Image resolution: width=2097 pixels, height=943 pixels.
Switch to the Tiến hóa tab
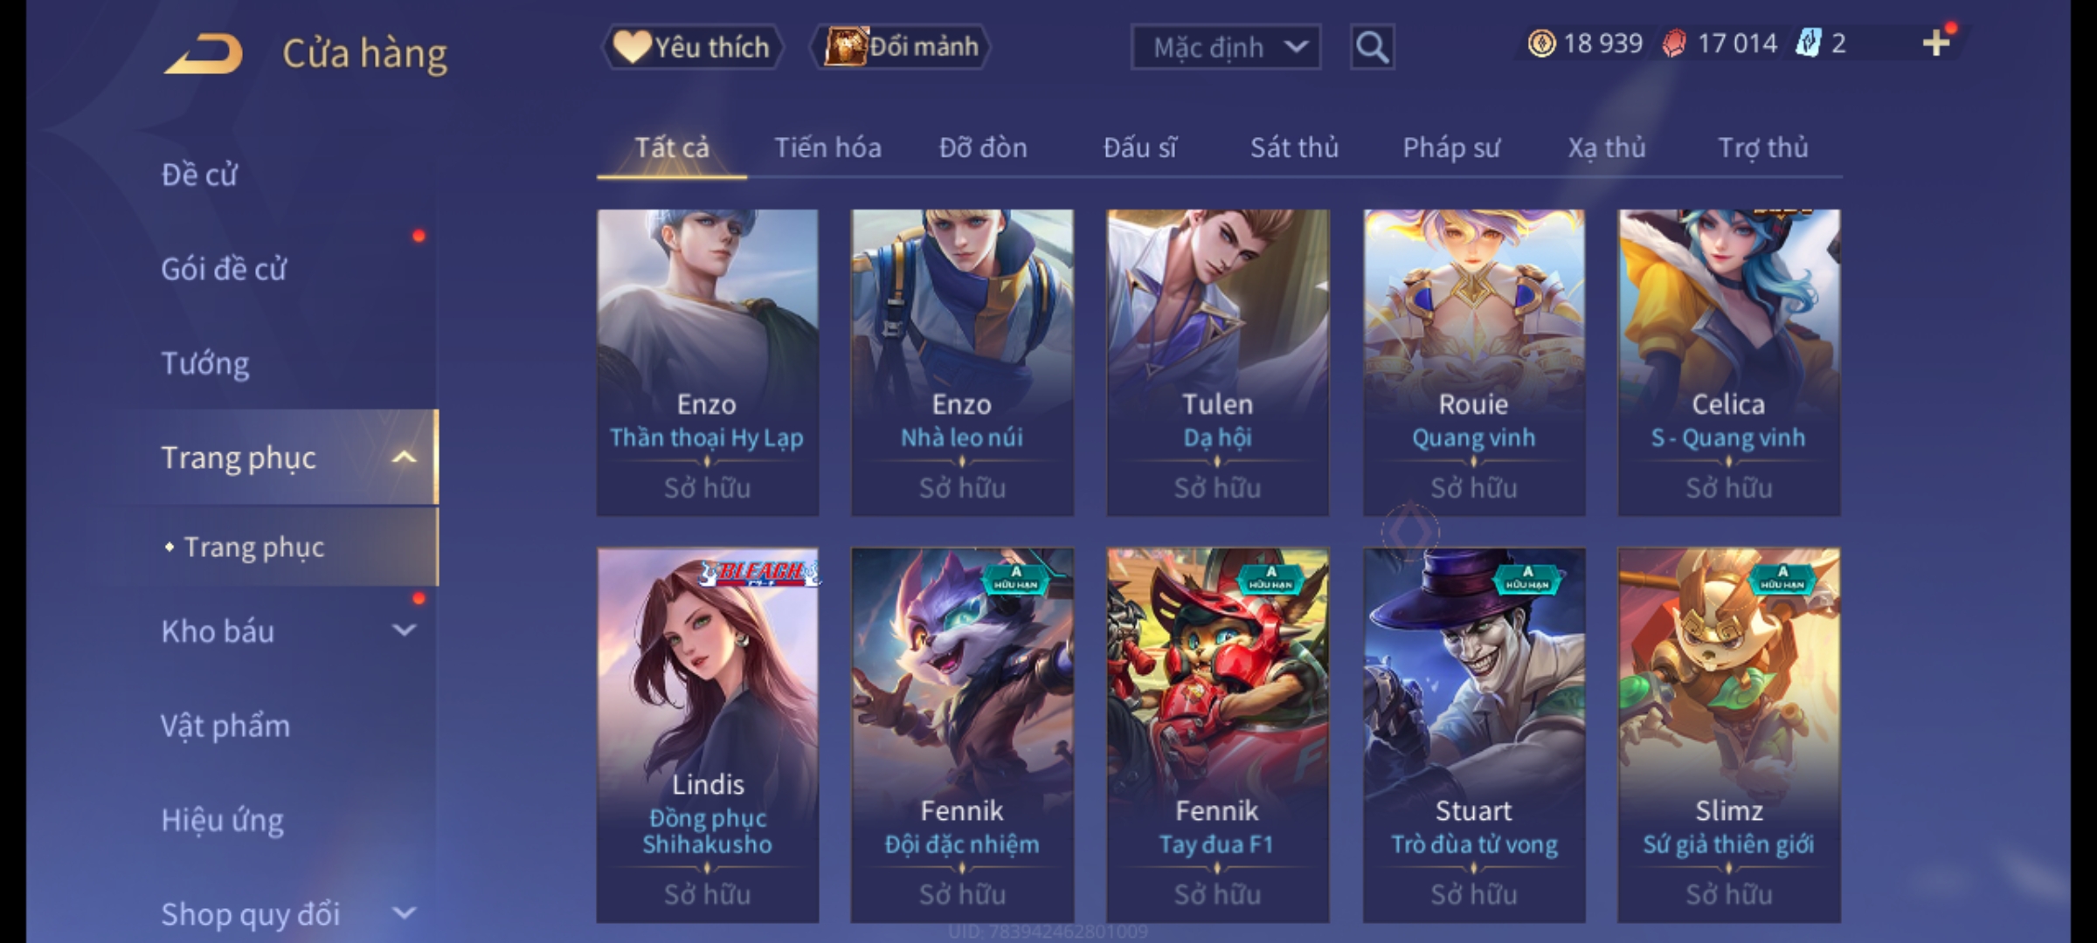827,148
